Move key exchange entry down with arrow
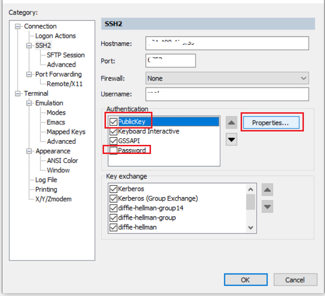The image size is (325, 296). 267,207
